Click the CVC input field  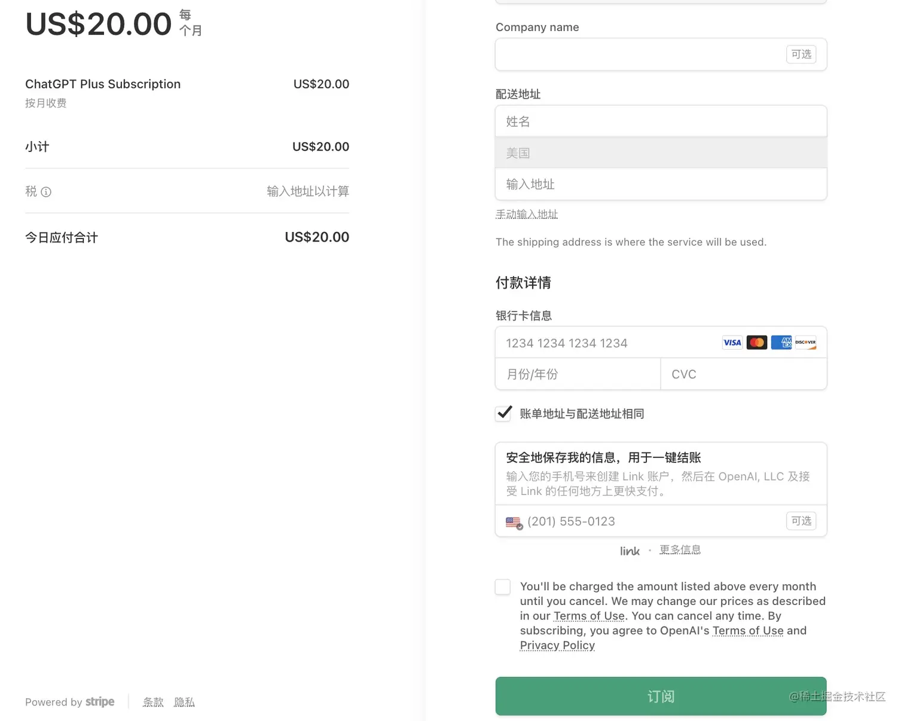pyautogui.click(x=743, y=374)
